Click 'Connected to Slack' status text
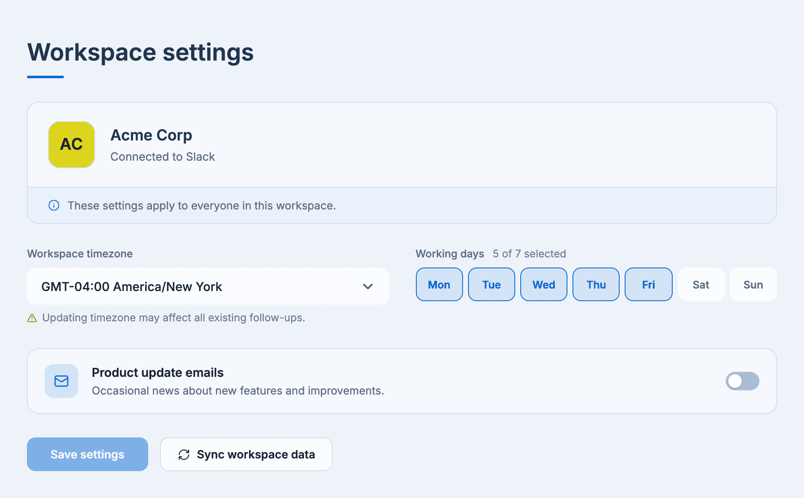 [x=162, y=157]
